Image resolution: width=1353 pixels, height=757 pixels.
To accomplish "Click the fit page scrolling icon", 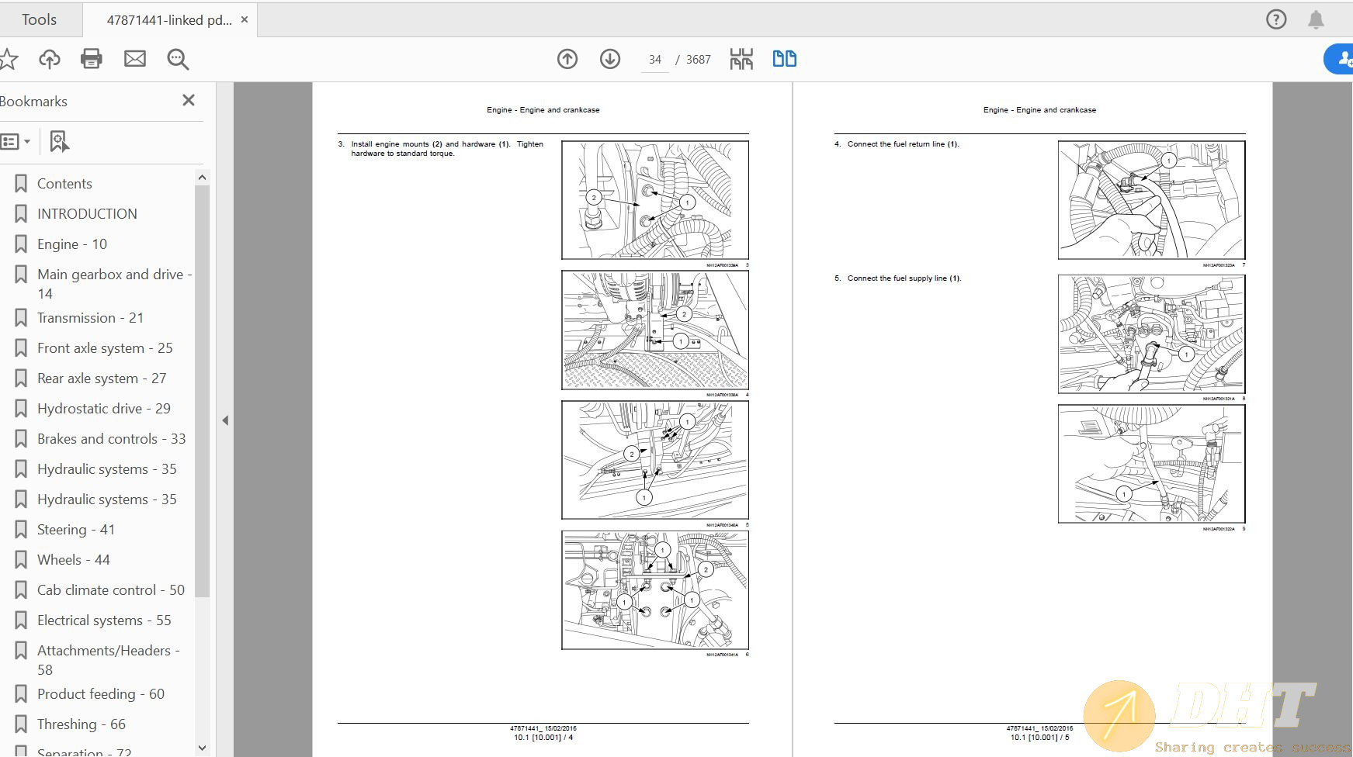I will coord(741,59).
